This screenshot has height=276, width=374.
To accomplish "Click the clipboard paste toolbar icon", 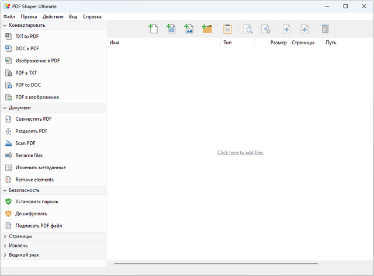I will (x=227, y=29).
